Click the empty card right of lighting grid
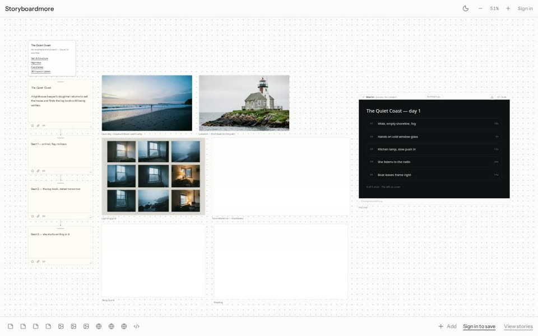 click(281, 176)
